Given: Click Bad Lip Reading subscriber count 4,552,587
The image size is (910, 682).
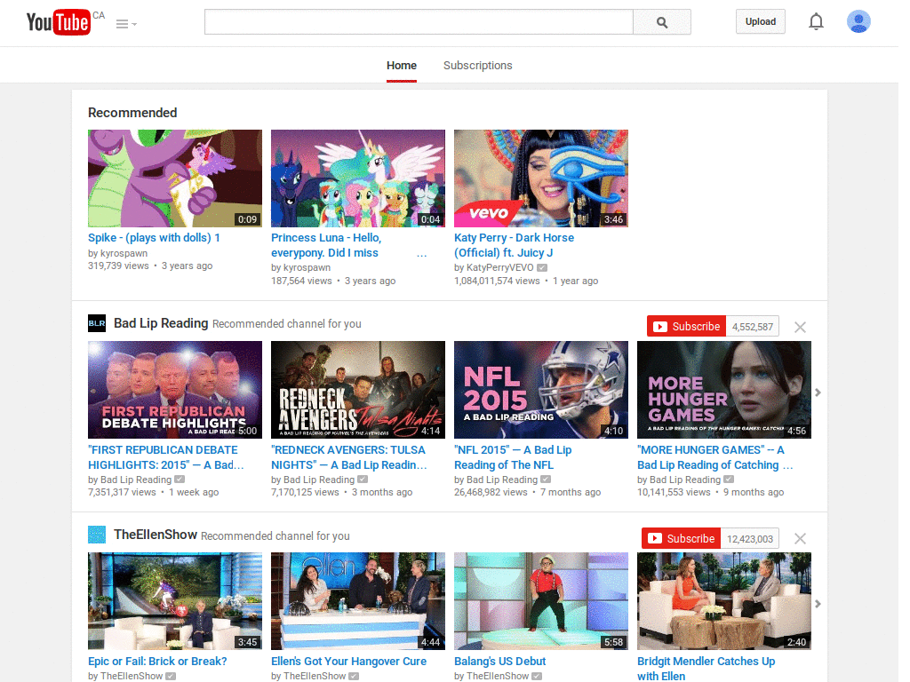Looking at the screenshot, I should click(x=752, y=327).
